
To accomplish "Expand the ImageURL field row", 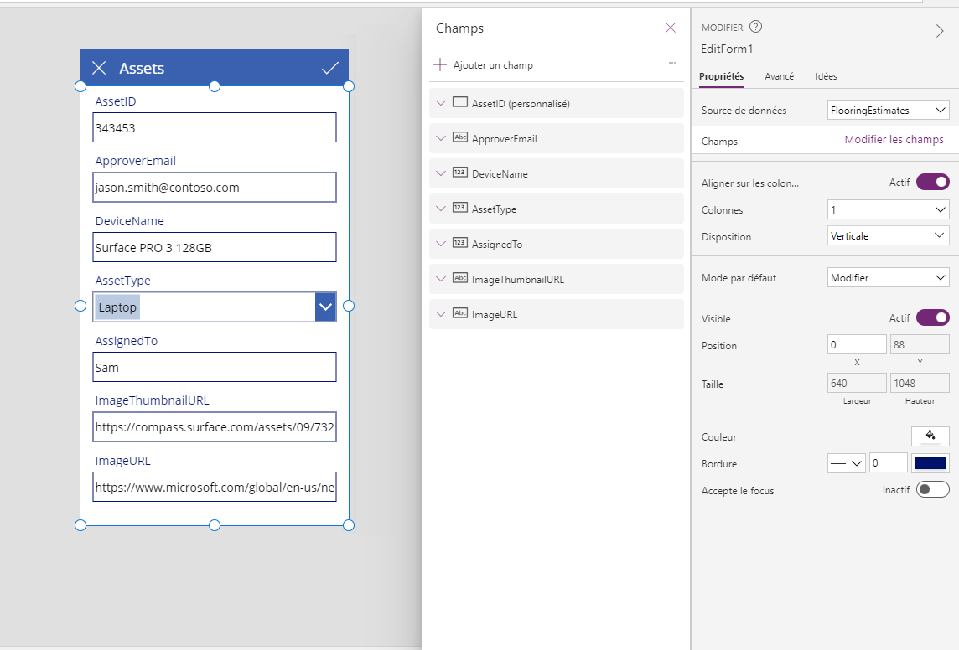I will (440, 314).
